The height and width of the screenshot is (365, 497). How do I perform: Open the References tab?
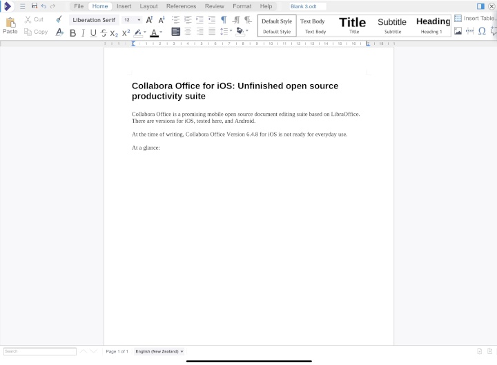tap(181, 6)
